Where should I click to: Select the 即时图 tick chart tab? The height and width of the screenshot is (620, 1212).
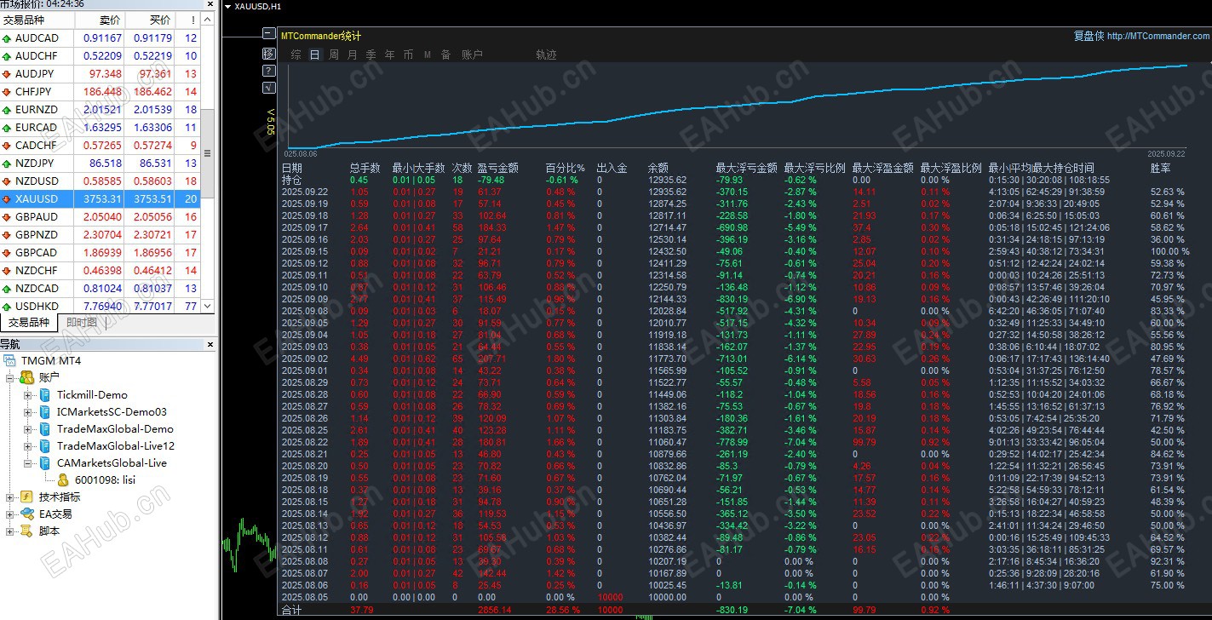[x=81, y=323]
